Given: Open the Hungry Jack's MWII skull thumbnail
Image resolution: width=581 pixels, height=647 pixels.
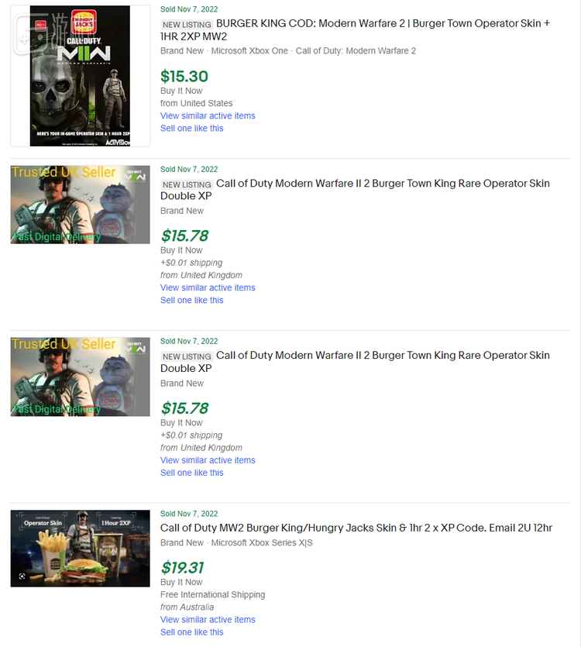Looking at the screenshot, I should [x=80, y=76].
